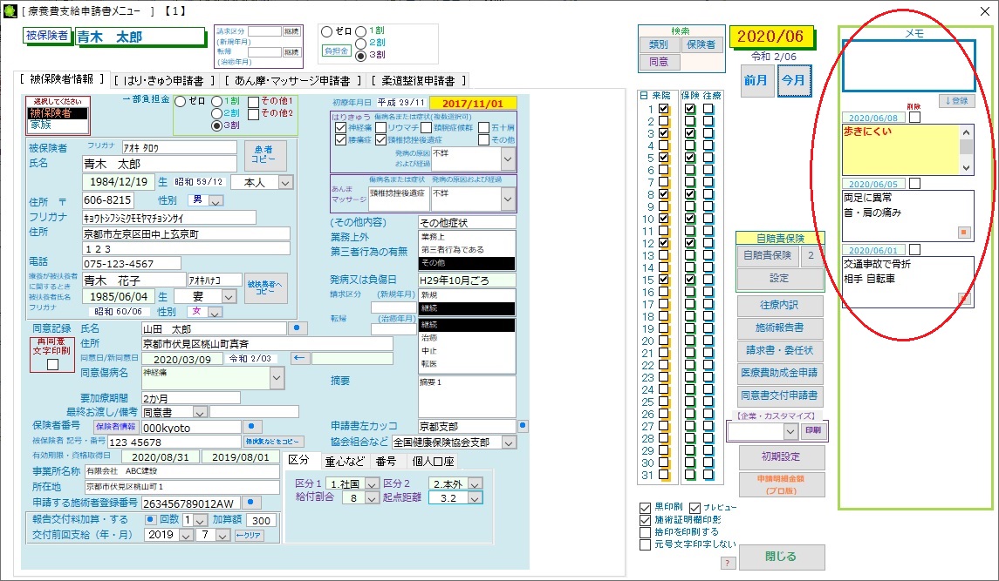Image resolution: width=999 pixels, height=581 pixels.
Task: Click the ↓登録 memo button
Action: pyautogui.click(x=956, y=100)
